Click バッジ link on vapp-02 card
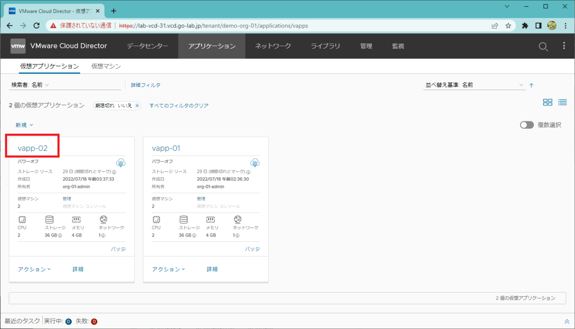The width and height of the screenshot is (575, 329). coord(118,249)
